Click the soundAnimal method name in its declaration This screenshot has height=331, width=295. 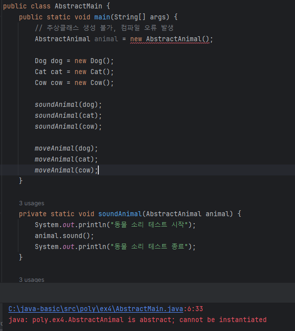pos(120,214)
